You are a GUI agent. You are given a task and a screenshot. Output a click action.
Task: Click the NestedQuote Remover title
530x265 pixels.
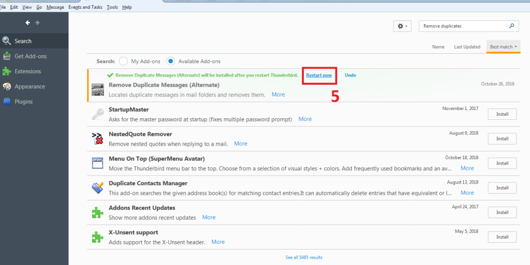140,134
